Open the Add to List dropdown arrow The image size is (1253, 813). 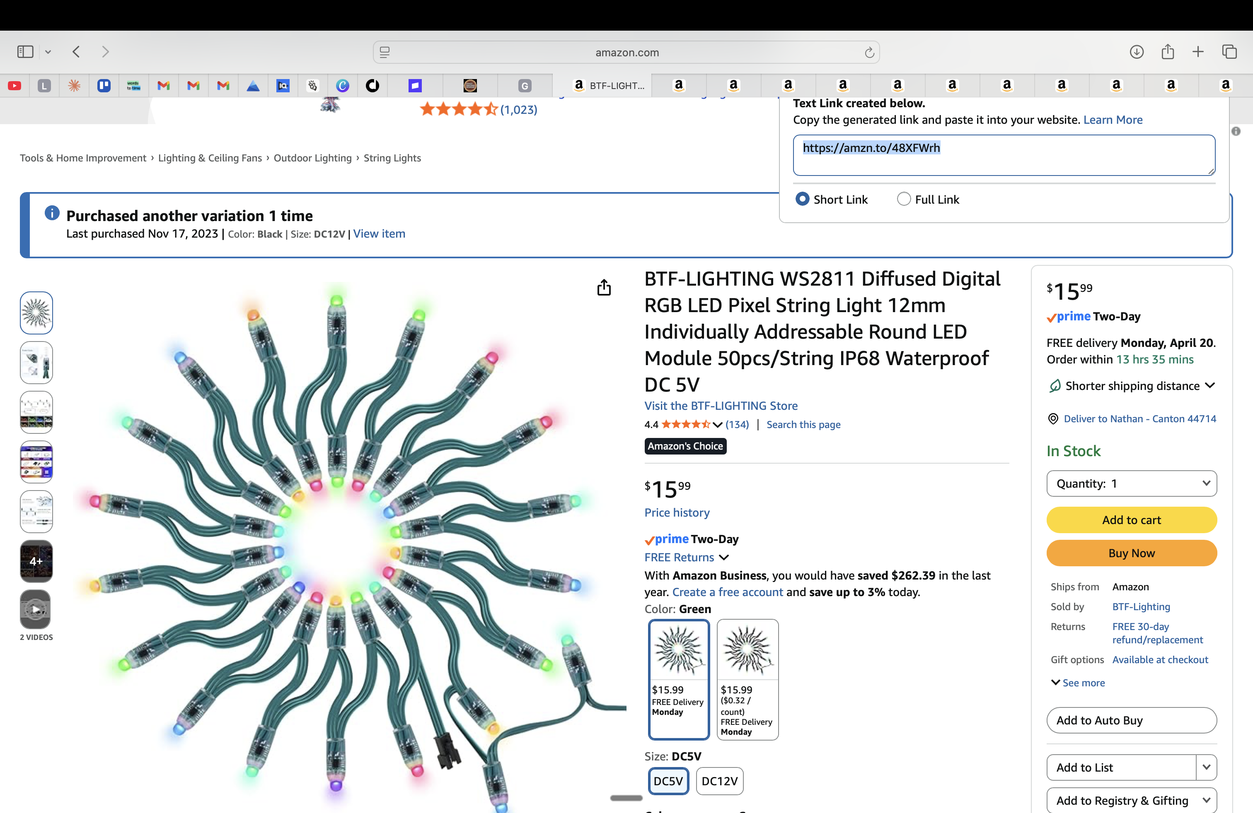point(1206,767)
